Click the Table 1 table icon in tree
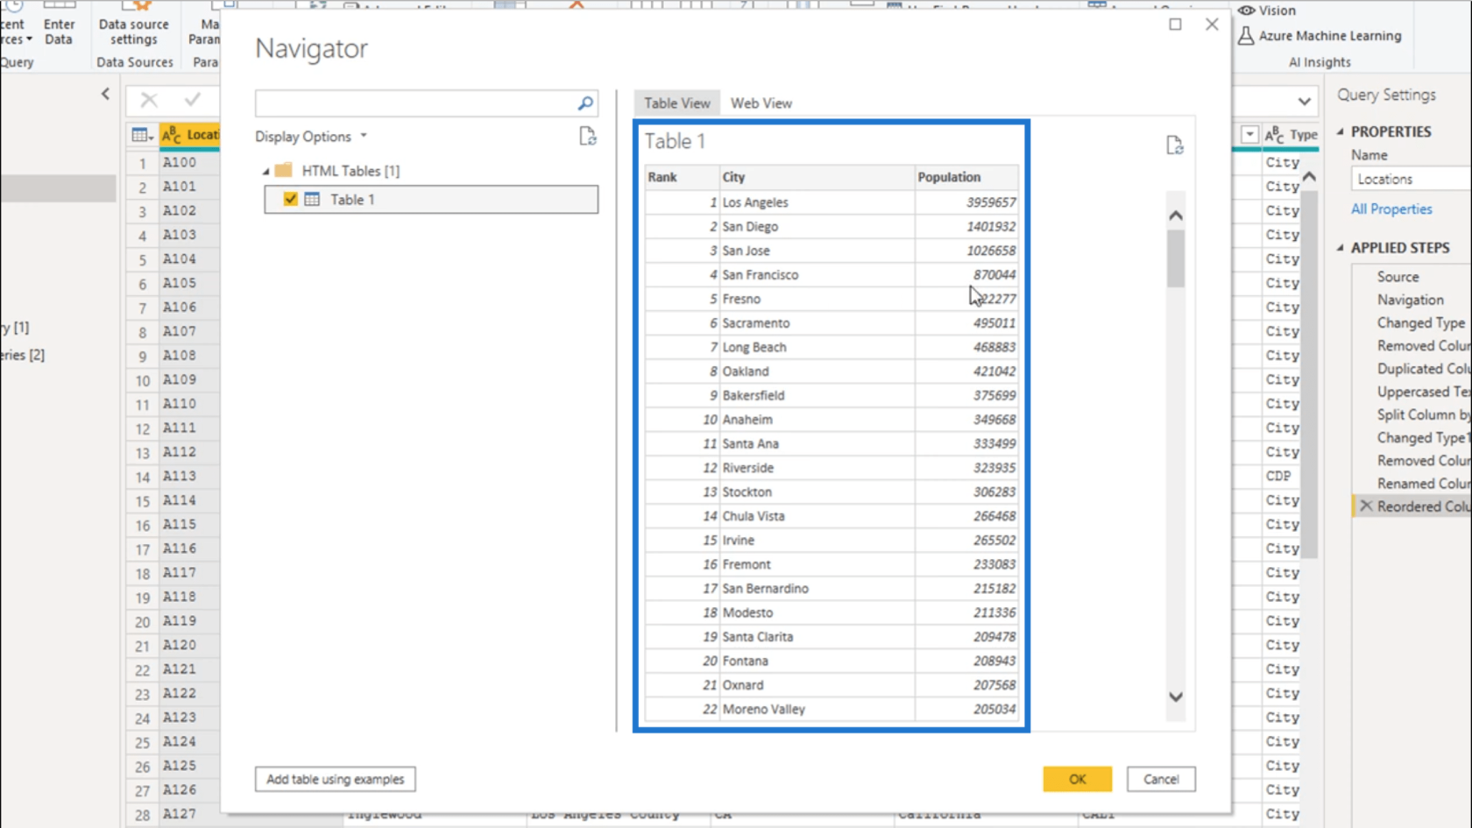The width and height of the screenshot is (1472, 828). [x=312, y=200]
